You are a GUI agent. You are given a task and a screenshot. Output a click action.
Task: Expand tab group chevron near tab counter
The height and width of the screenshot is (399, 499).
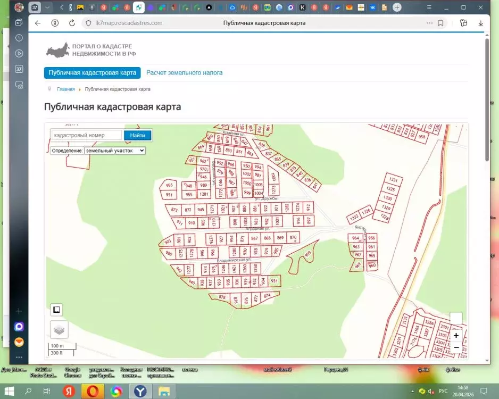point(47,7)
